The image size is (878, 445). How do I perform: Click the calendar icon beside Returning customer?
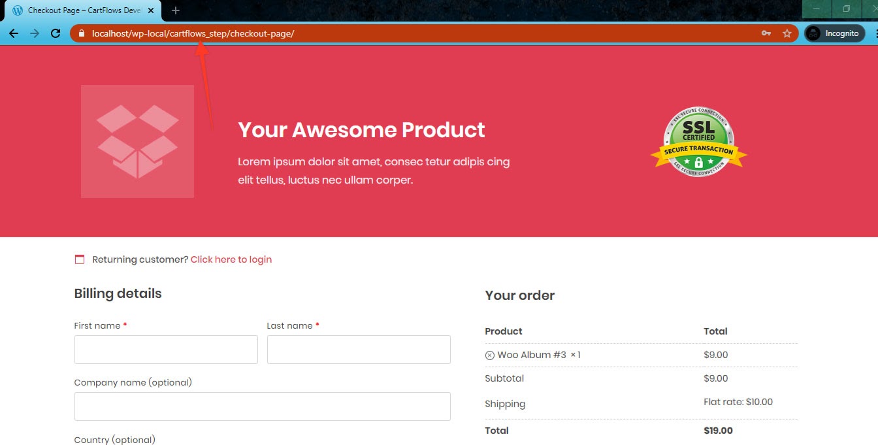point(80,259)
